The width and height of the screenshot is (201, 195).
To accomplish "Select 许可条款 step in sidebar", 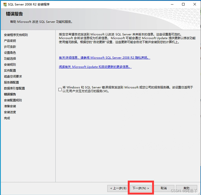I will point(10,47).
